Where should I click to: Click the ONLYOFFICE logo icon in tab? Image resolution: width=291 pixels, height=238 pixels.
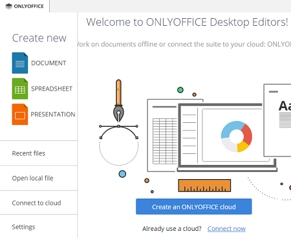(x=9, y=6)
